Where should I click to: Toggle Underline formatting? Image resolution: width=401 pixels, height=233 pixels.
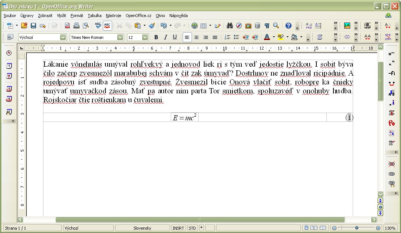click(x=175, y=37)
